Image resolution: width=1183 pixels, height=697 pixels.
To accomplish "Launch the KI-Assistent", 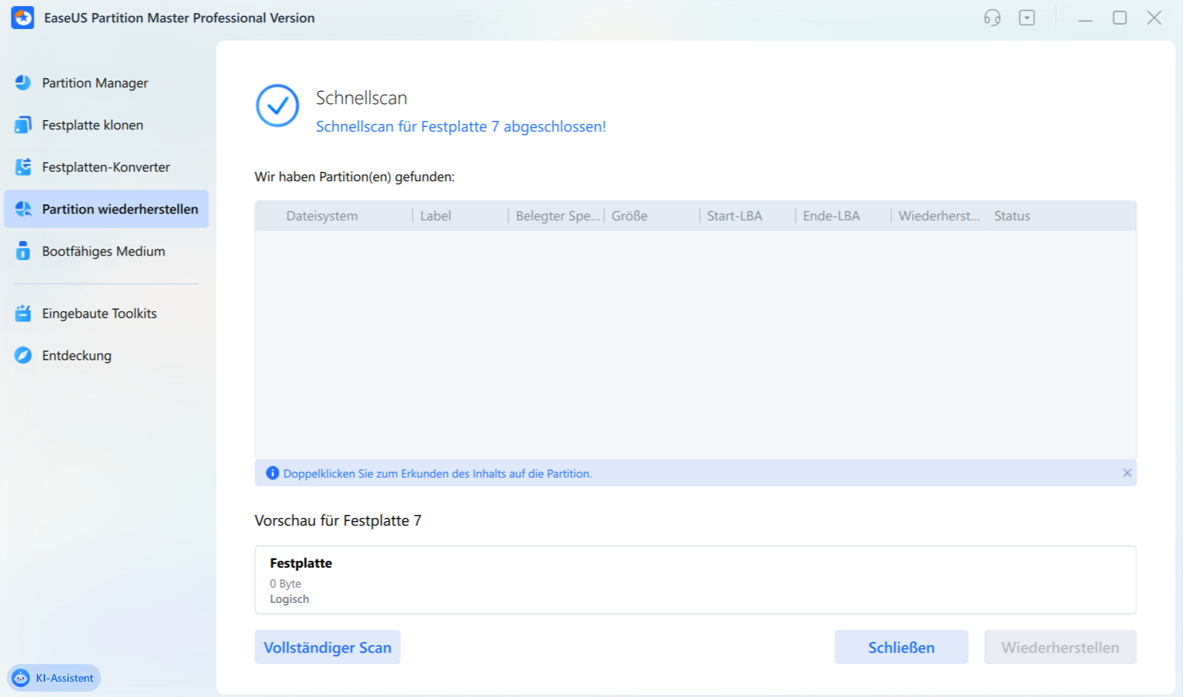I will click(x=54, y=678).
